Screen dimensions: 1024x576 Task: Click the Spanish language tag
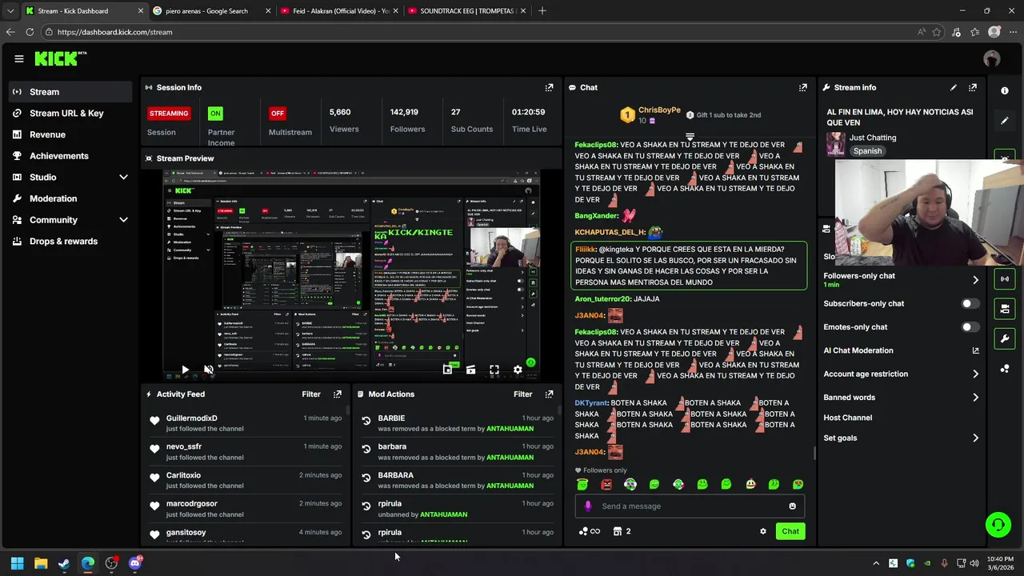pyautogui.click(x=867, y=151)
